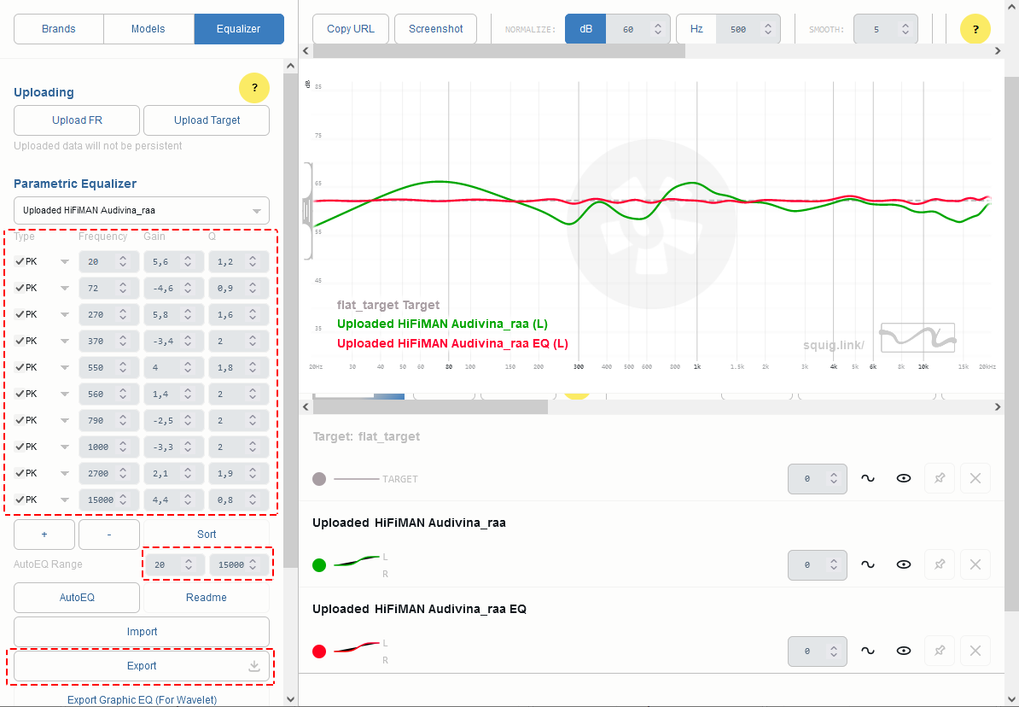The image size is (1019, 707).
Task: Disable the PK filter at 20 Hz
Action: point(20,261)
